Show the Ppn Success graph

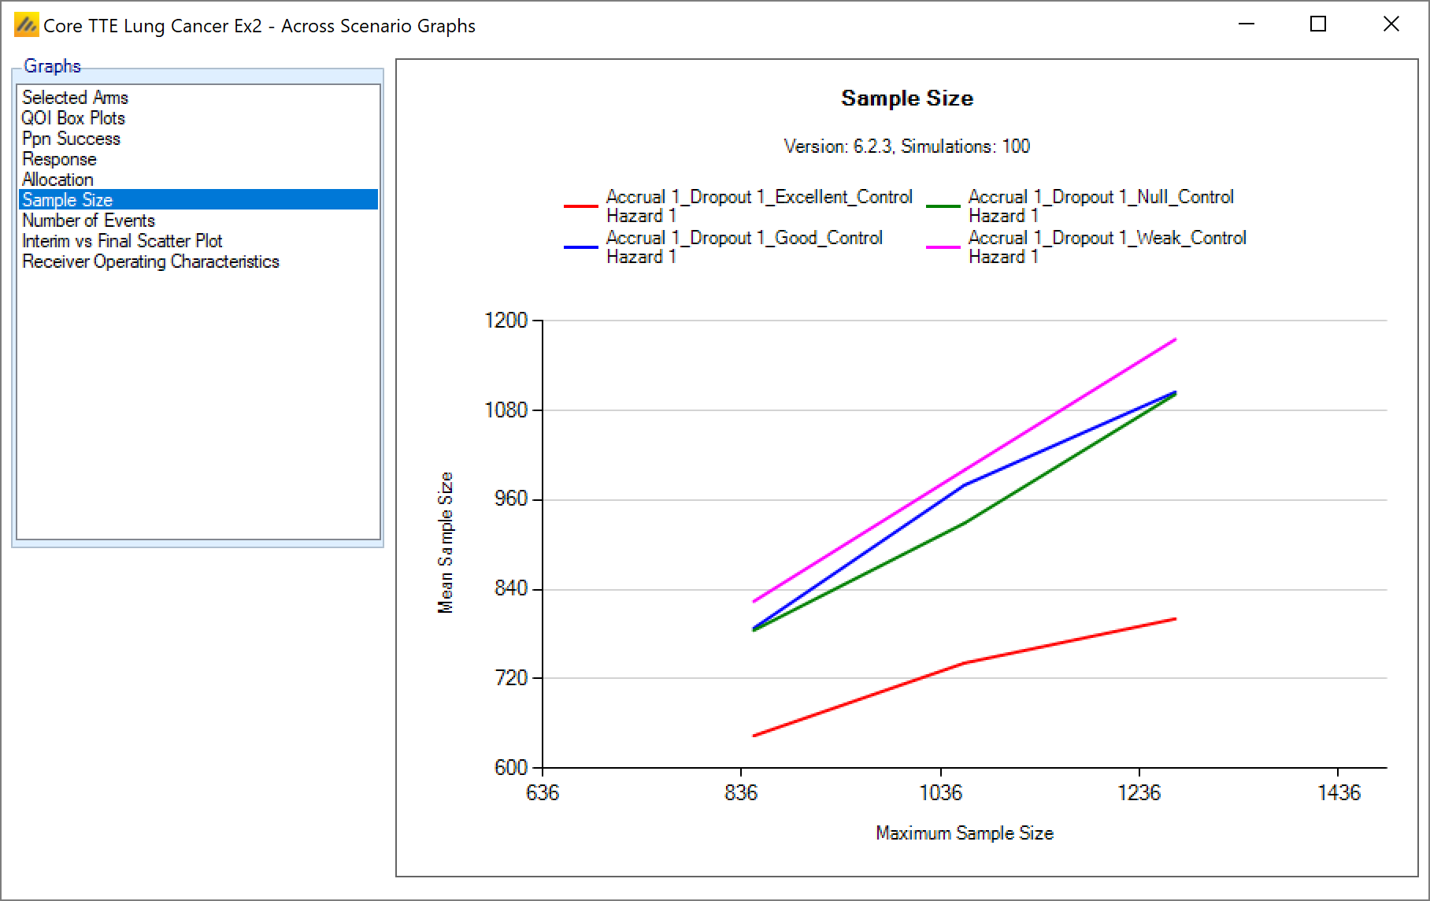71,139
